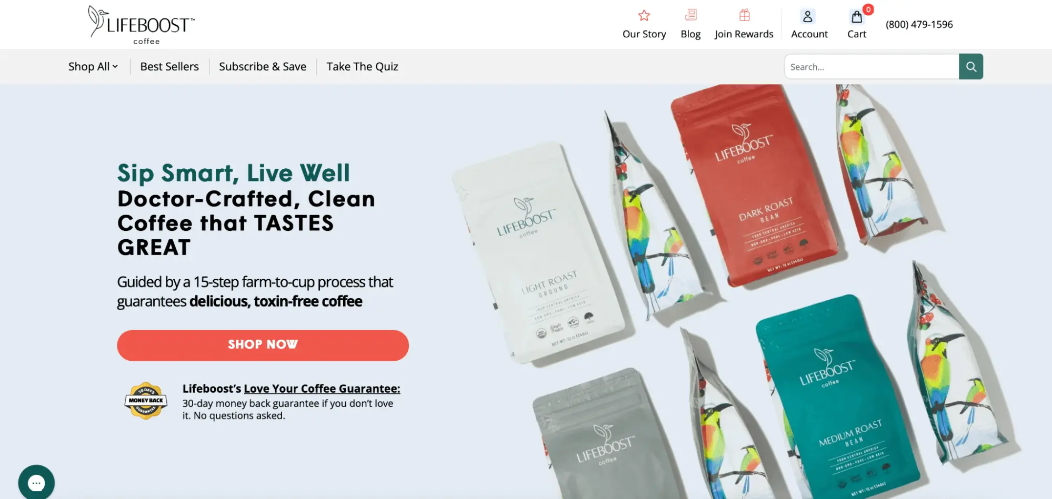The height and width of the screenshot is (499, 1052).
Task: Focus the Search input field
Action: click(871, 67)
